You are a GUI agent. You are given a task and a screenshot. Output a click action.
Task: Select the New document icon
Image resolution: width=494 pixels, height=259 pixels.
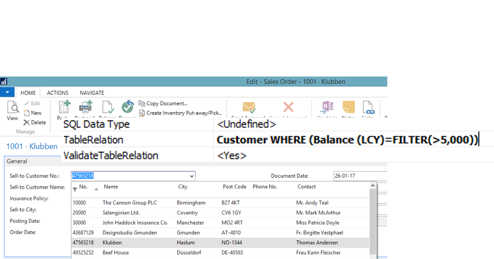(33, 113)
